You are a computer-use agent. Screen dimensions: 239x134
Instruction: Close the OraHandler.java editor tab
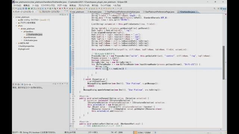(x=196, y=12)
